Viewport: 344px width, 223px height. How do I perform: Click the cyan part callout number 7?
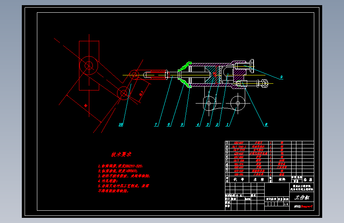pyautogui.click(x=156, y=125)
